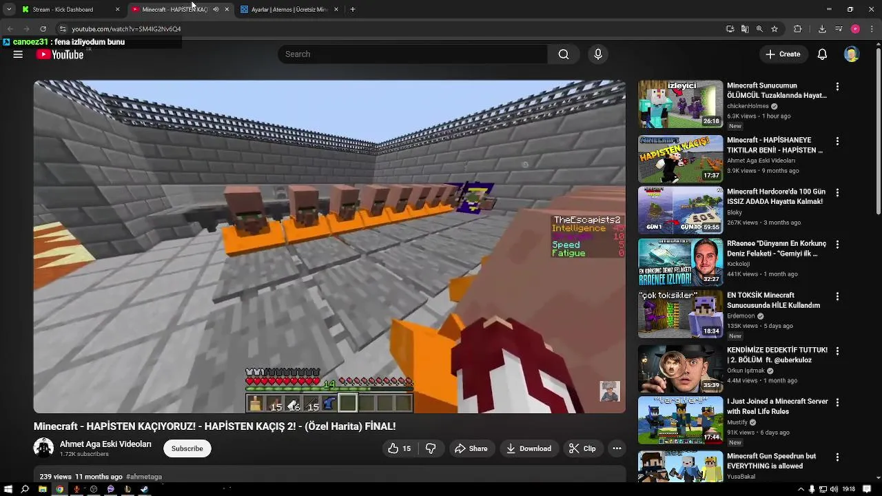The height and width of the screenshot is (496, 882).
Task: Open chickenHolmes video thumbnail 26:18
Action: [x=680, y=104]
